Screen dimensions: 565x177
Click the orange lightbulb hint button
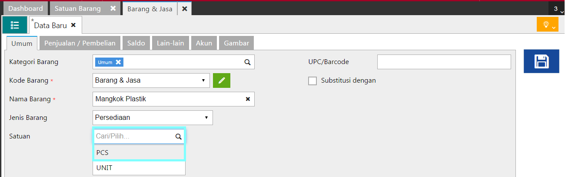[x=547, y=25]
